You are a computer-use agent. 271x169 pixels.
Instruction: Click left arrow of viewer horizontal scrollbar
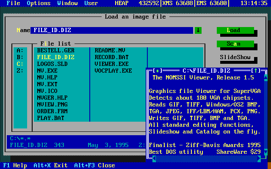coord(154,158)
